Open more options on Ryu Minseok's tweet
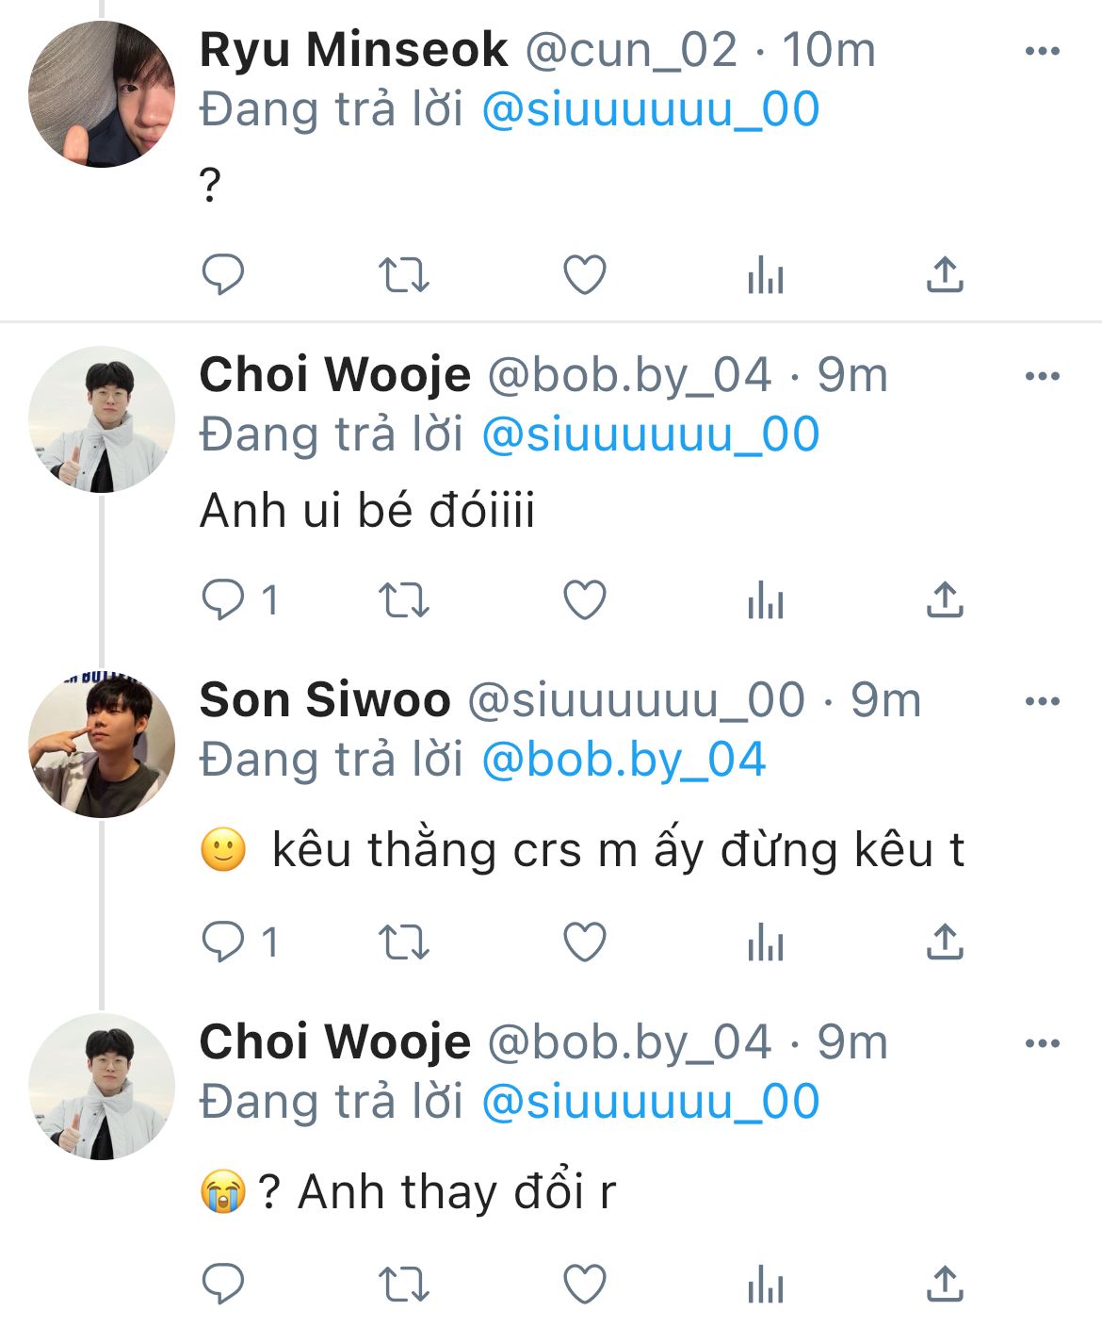 (x=1042, y=51)
